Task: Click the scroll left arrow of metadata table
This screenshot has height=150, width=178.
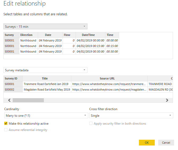Action: (9, 100)
